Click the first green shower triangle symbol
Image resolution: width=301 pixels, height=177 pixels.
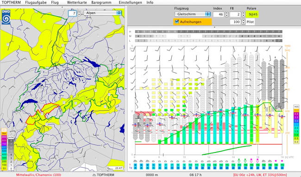(239, 161)
